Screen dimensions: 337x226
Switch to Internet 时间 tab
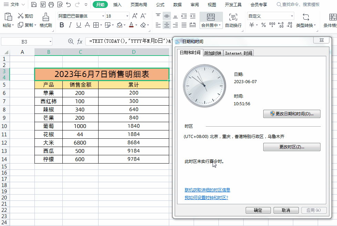point(238,53)
